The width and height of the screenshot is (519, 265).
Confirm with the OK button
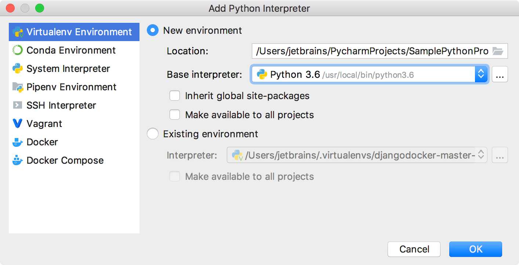coord(476,249)
